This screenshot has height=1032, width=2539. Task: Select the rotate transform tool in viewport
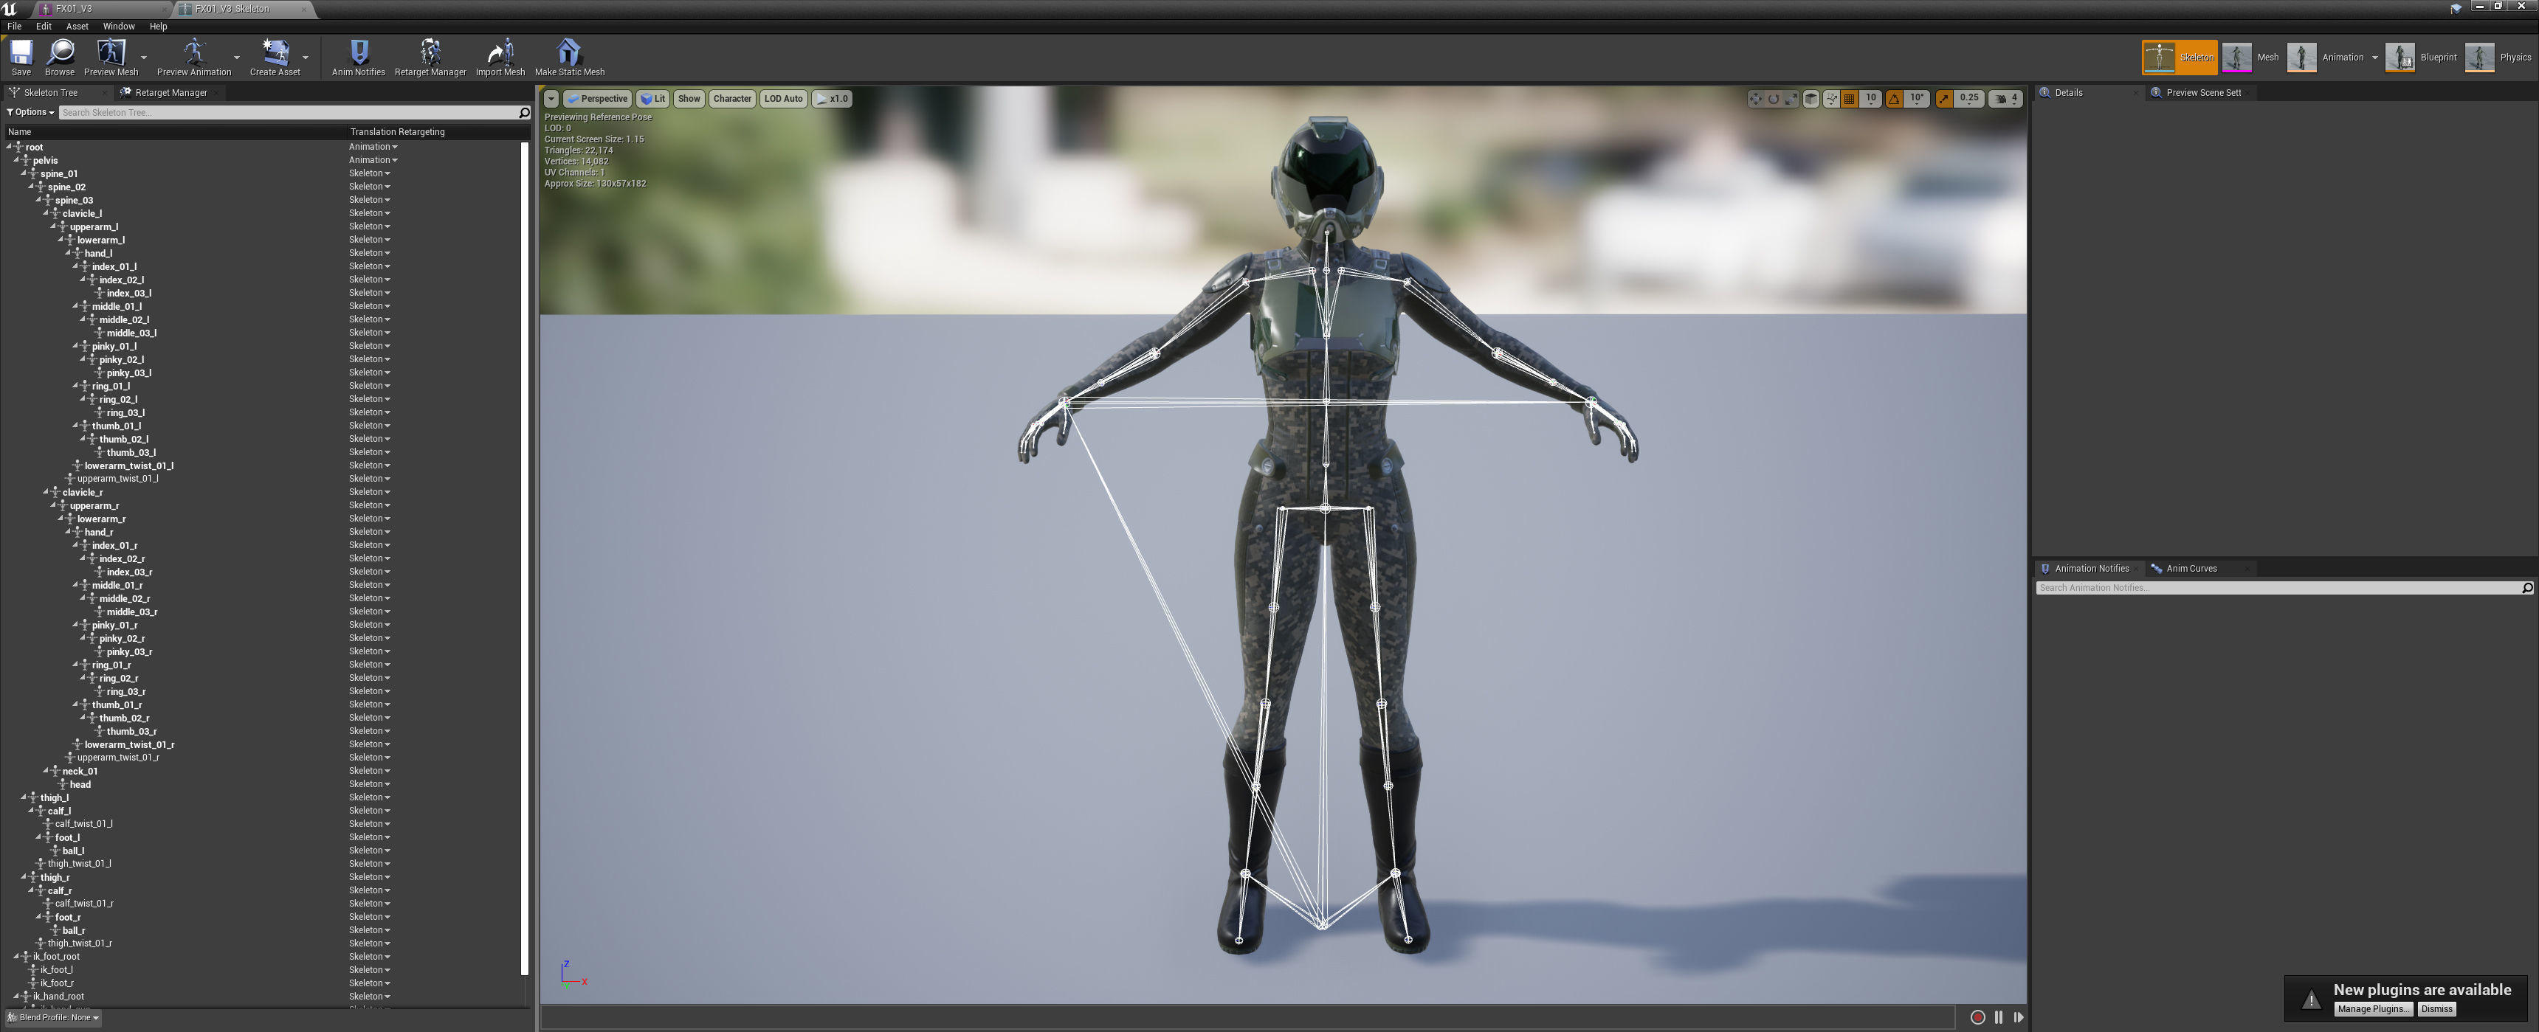pyautogui.click(x=1773, y=98)
